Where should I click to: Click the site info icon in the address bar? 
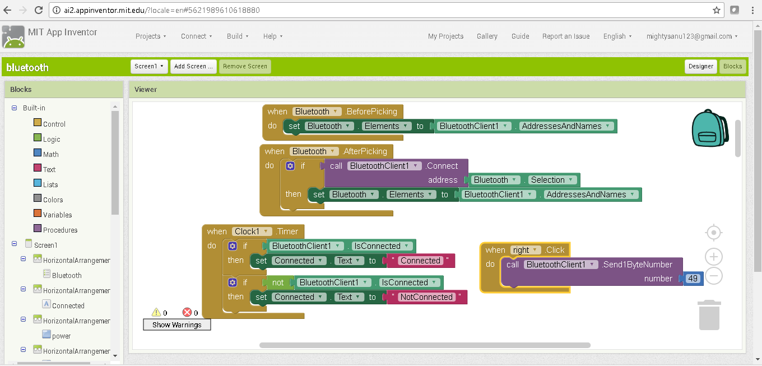[58, 10]
